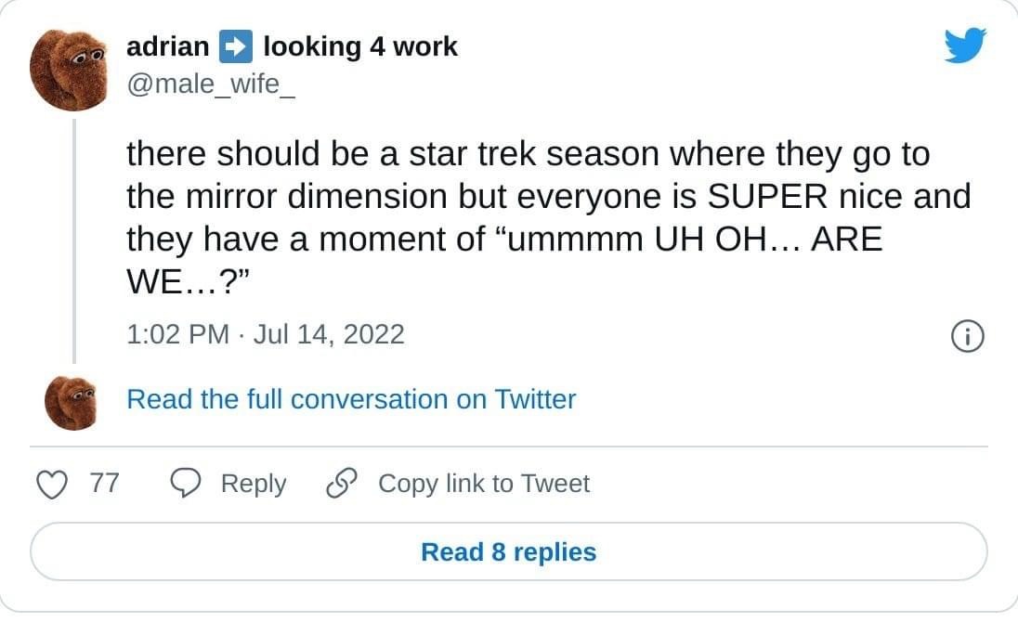
Task: Click small avatar beside conversation link
Action: click(x=72, y=403)
